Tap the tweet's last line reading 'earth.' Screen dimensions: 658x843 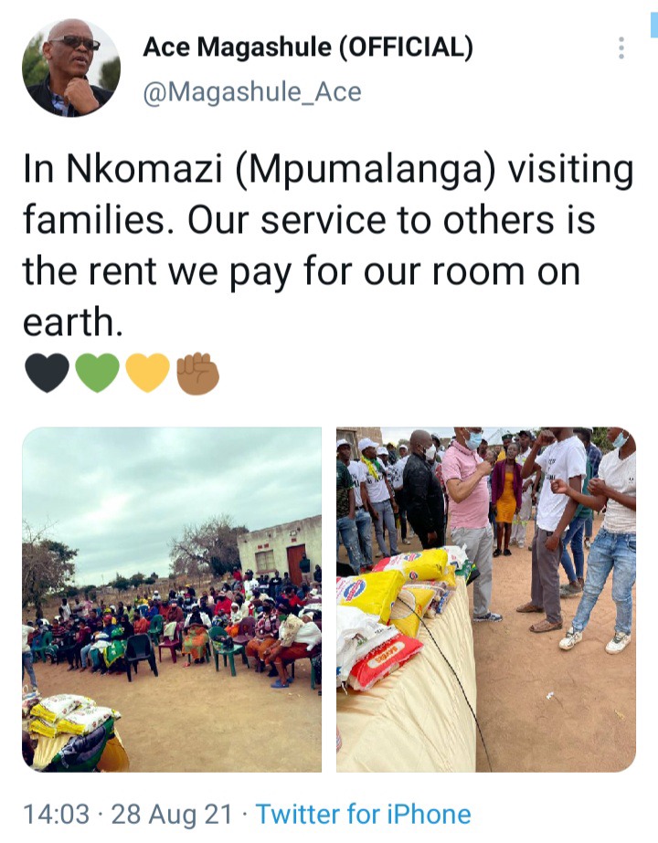[x=72, y=321]
